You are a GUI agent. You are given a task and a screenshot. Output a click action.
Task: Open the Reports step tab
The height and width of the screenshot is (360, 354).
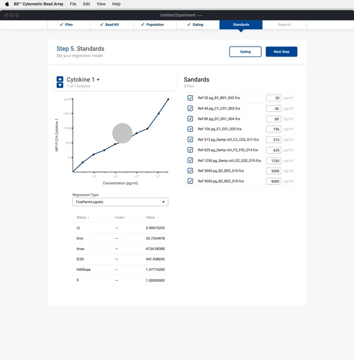(x=284, y=24)
